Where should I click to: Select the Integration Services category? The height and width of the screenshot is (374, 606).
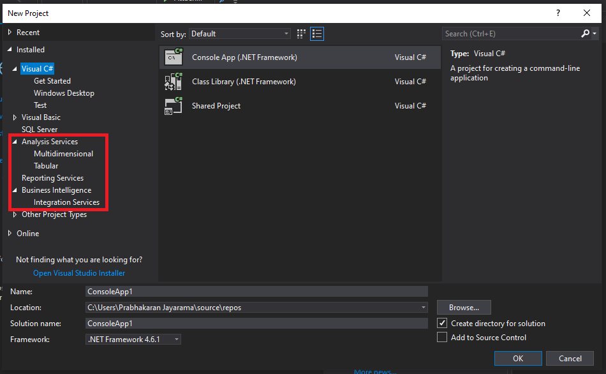[66, 202]
